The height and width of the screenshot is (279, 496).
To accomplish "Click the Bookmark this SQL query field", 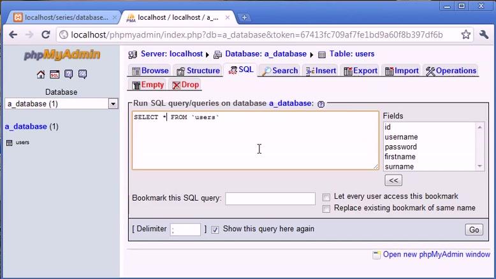I will (x=270, y=199).
